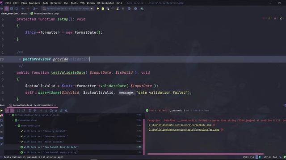Click the pin tab icon in Run sidebar
286x160 pixels.
(x=1, y=144)
